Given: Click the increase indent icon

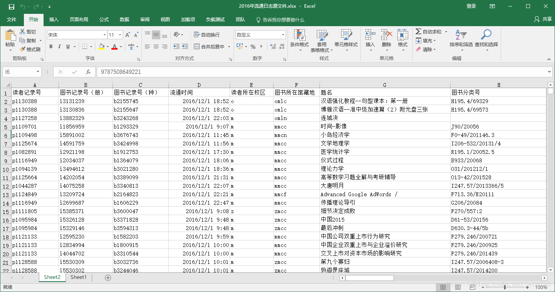Looking at the screenshot, I should tap(185, 47).
